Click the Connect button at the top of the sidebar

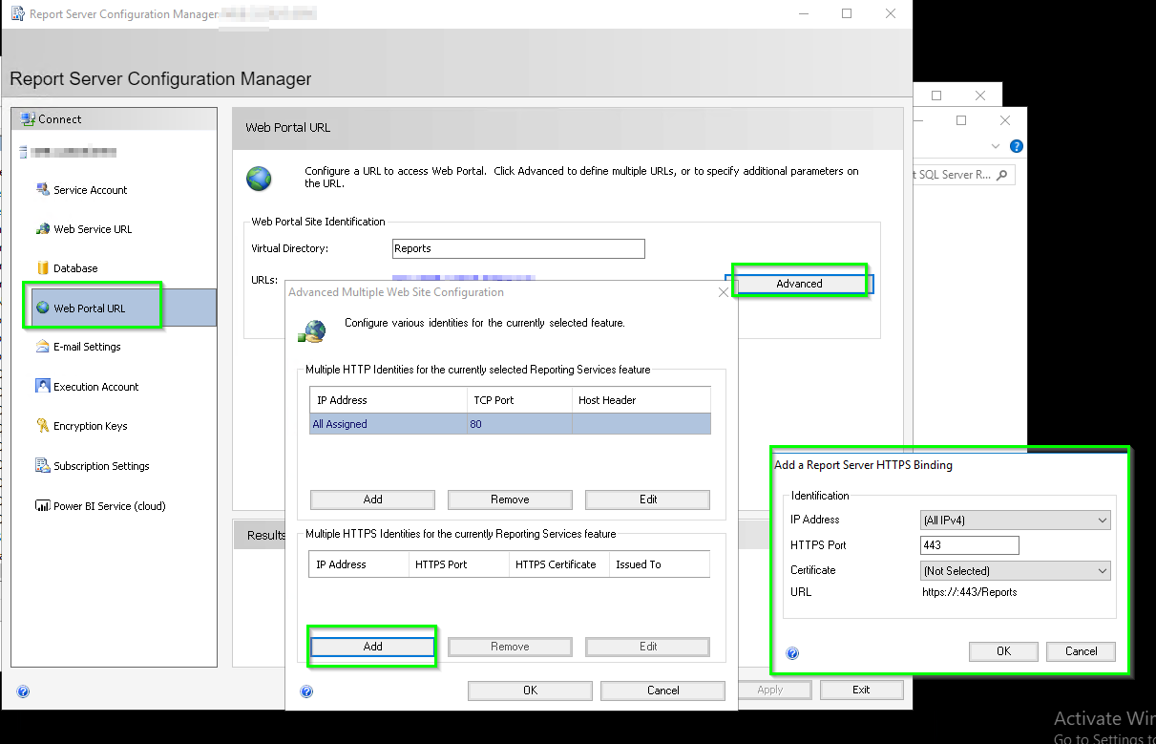click(x=114, y=119)
